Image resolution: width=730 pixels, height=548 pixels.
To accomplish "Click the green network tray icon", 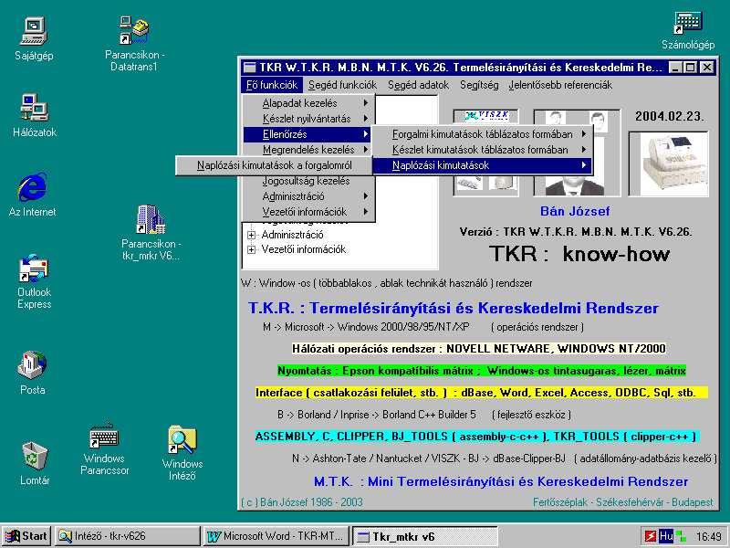I will (x=681, y=536).
